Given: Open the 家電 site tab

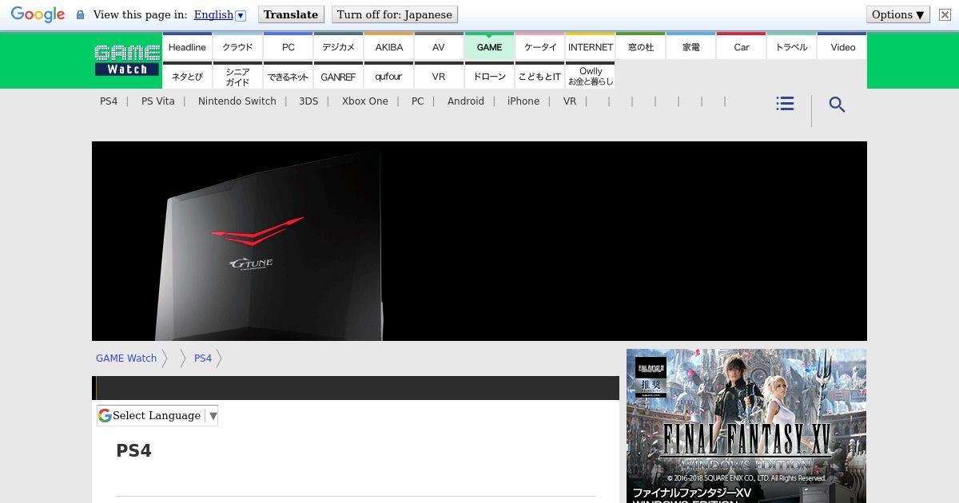Looking at the screenshot, I should [690, 46].
